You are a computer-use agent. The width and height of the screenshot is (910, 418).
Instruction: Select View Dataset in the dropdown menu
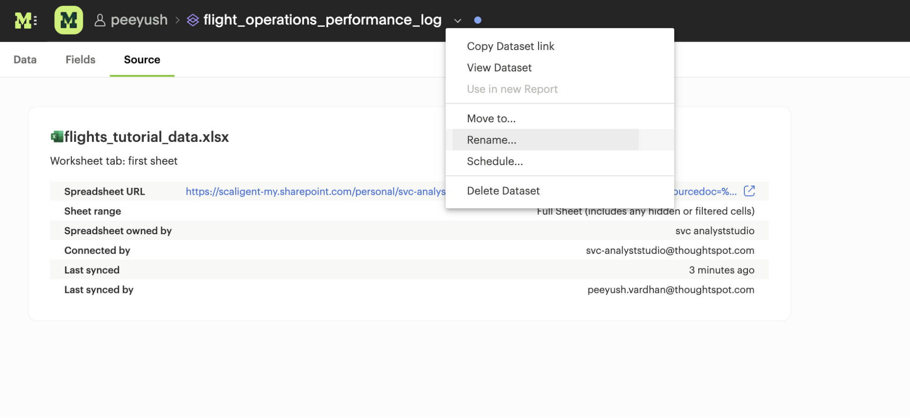[x=499, y=68]
